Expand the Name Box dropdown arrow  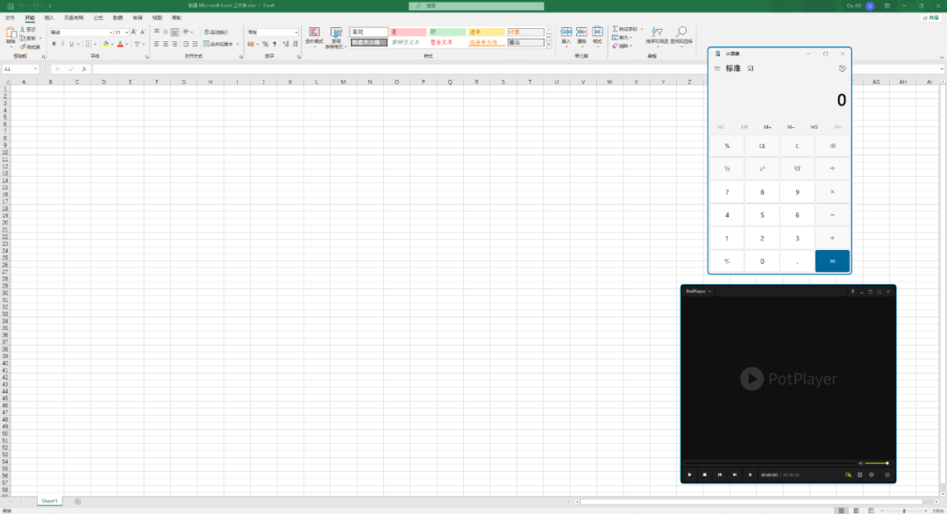point(36,69)
